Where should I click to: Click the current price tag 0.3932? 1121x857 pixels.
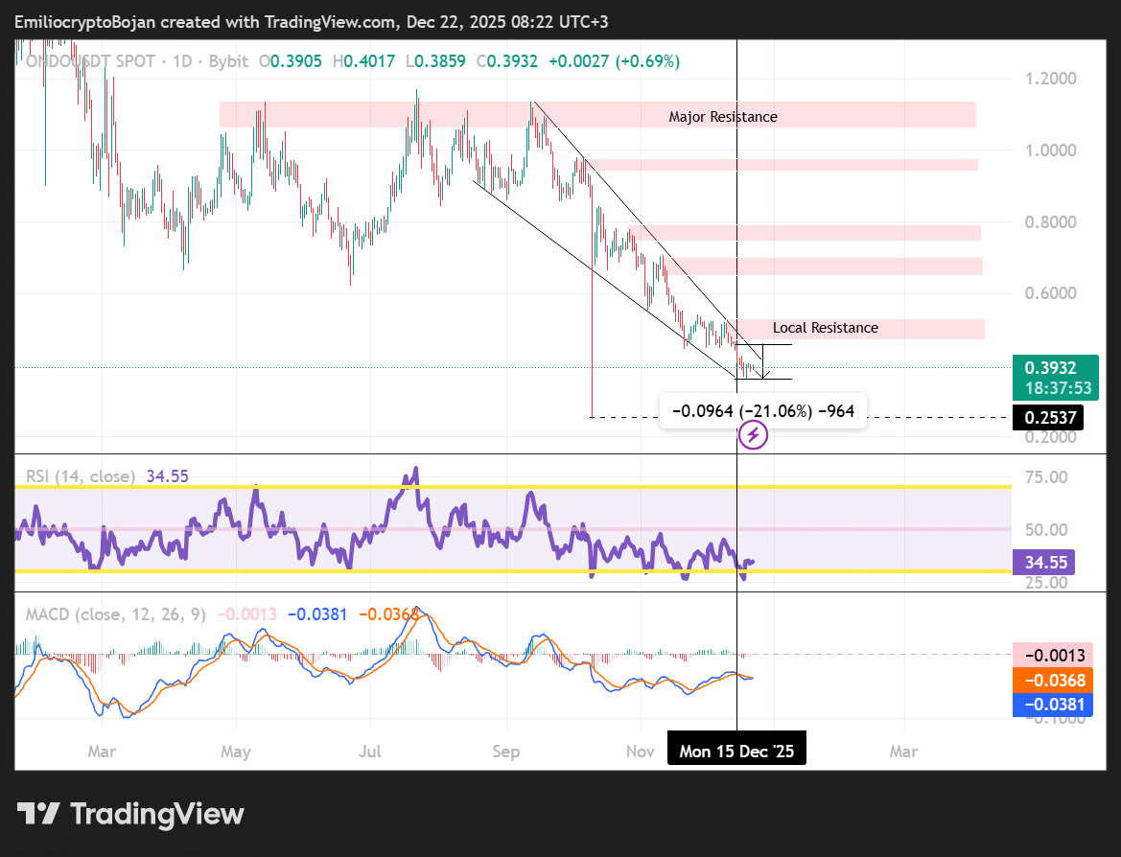(x=1055, y=378)
